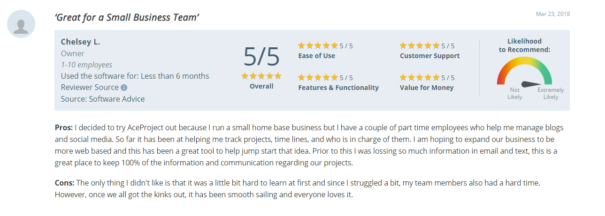Click the 'Not Likely' gauge label

coord(514,93)
